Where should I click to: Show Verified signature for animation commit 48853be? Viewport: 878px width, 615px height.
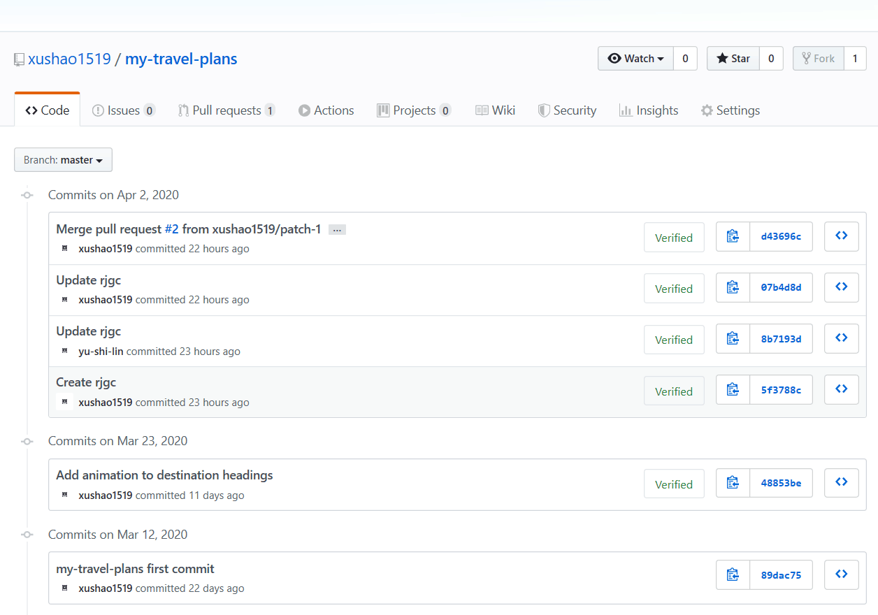coord(674,484)
